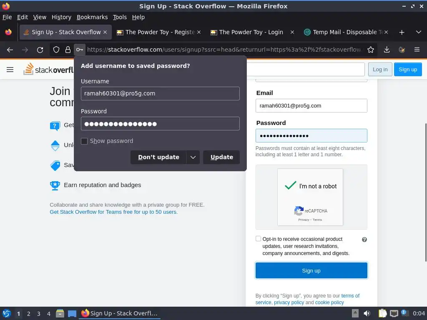Viewport: 427px width, 320px height.
Task: Click the opt-in help question mark icon
Action: [x=364, y=240]
